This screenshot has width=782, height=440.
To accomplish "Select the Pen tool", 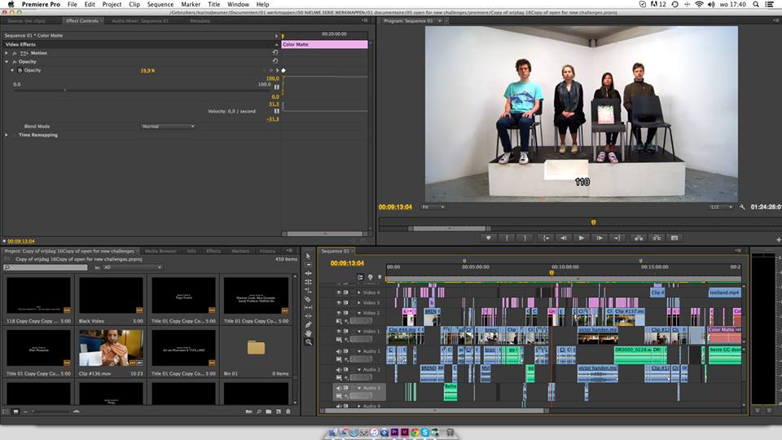I will coord(308,325).
